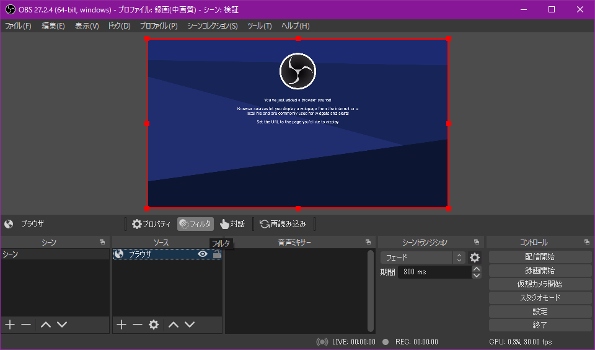Open 設定 from controls panel
Viewport: 595px width, 350px height.
point(540,312)
